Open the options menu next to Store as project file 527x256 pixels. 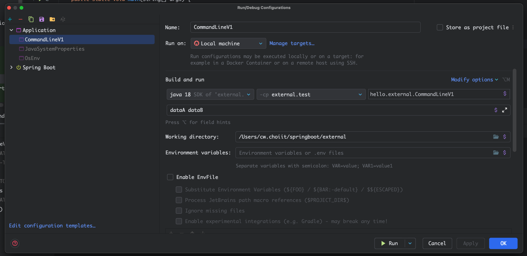[x=513, y=27]
